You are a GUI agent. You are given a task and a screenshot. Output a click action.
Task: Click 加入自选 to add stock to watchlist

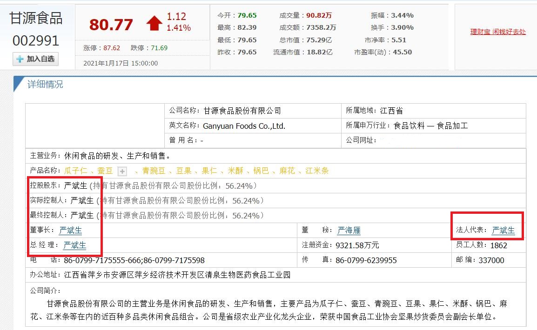tap(35, 59)
